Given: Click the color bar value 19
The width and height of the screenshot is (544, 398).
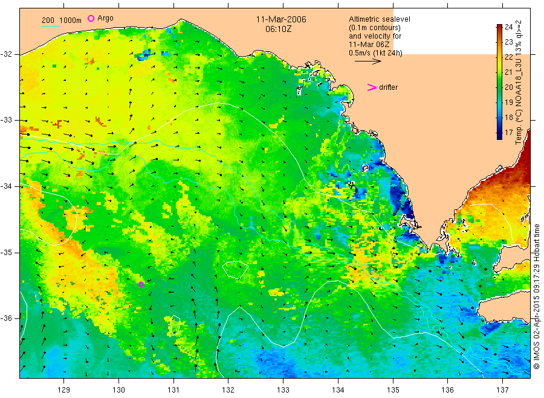Looking at the screenshot, I should [508, 102].
